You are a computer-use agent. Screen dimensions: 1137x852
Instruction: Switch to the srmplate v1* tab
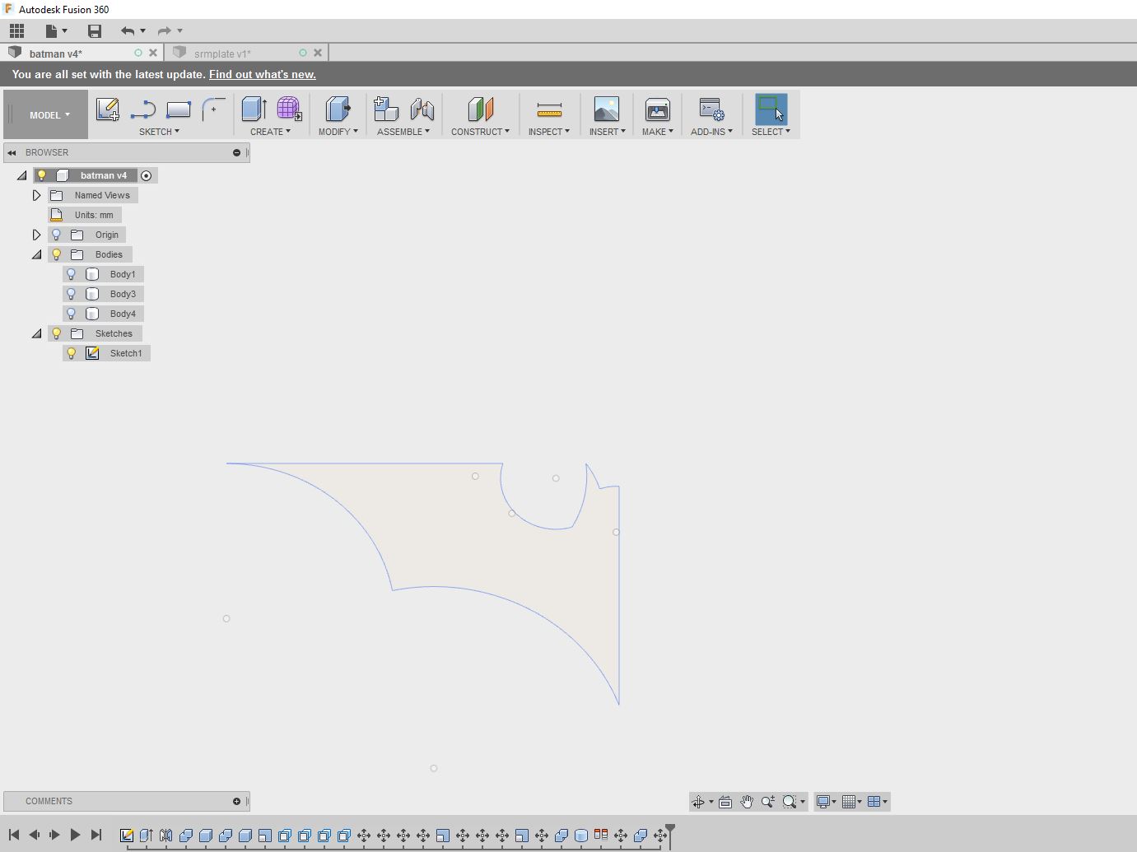tap(222, 54)
